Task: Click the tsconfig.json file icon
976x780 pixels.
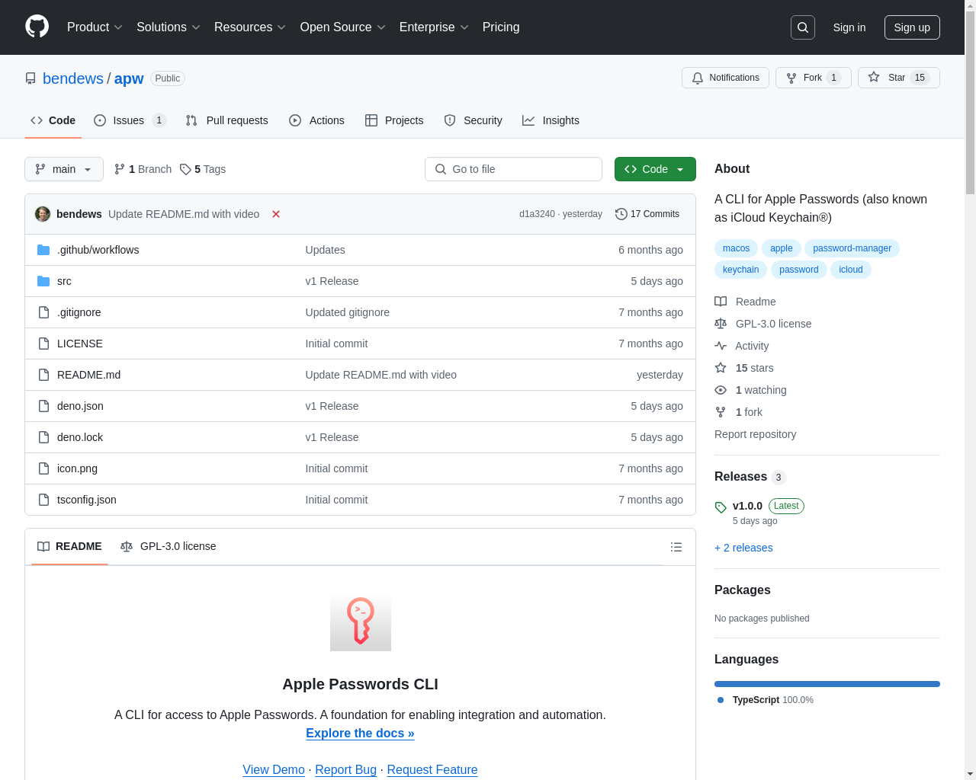Action: coord(43,500)
